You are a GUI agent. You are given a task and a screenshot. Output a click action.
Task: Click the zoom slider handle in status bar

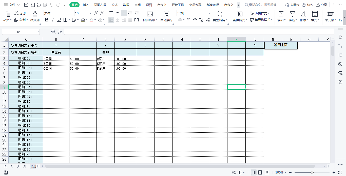click(x=312, y=172)
